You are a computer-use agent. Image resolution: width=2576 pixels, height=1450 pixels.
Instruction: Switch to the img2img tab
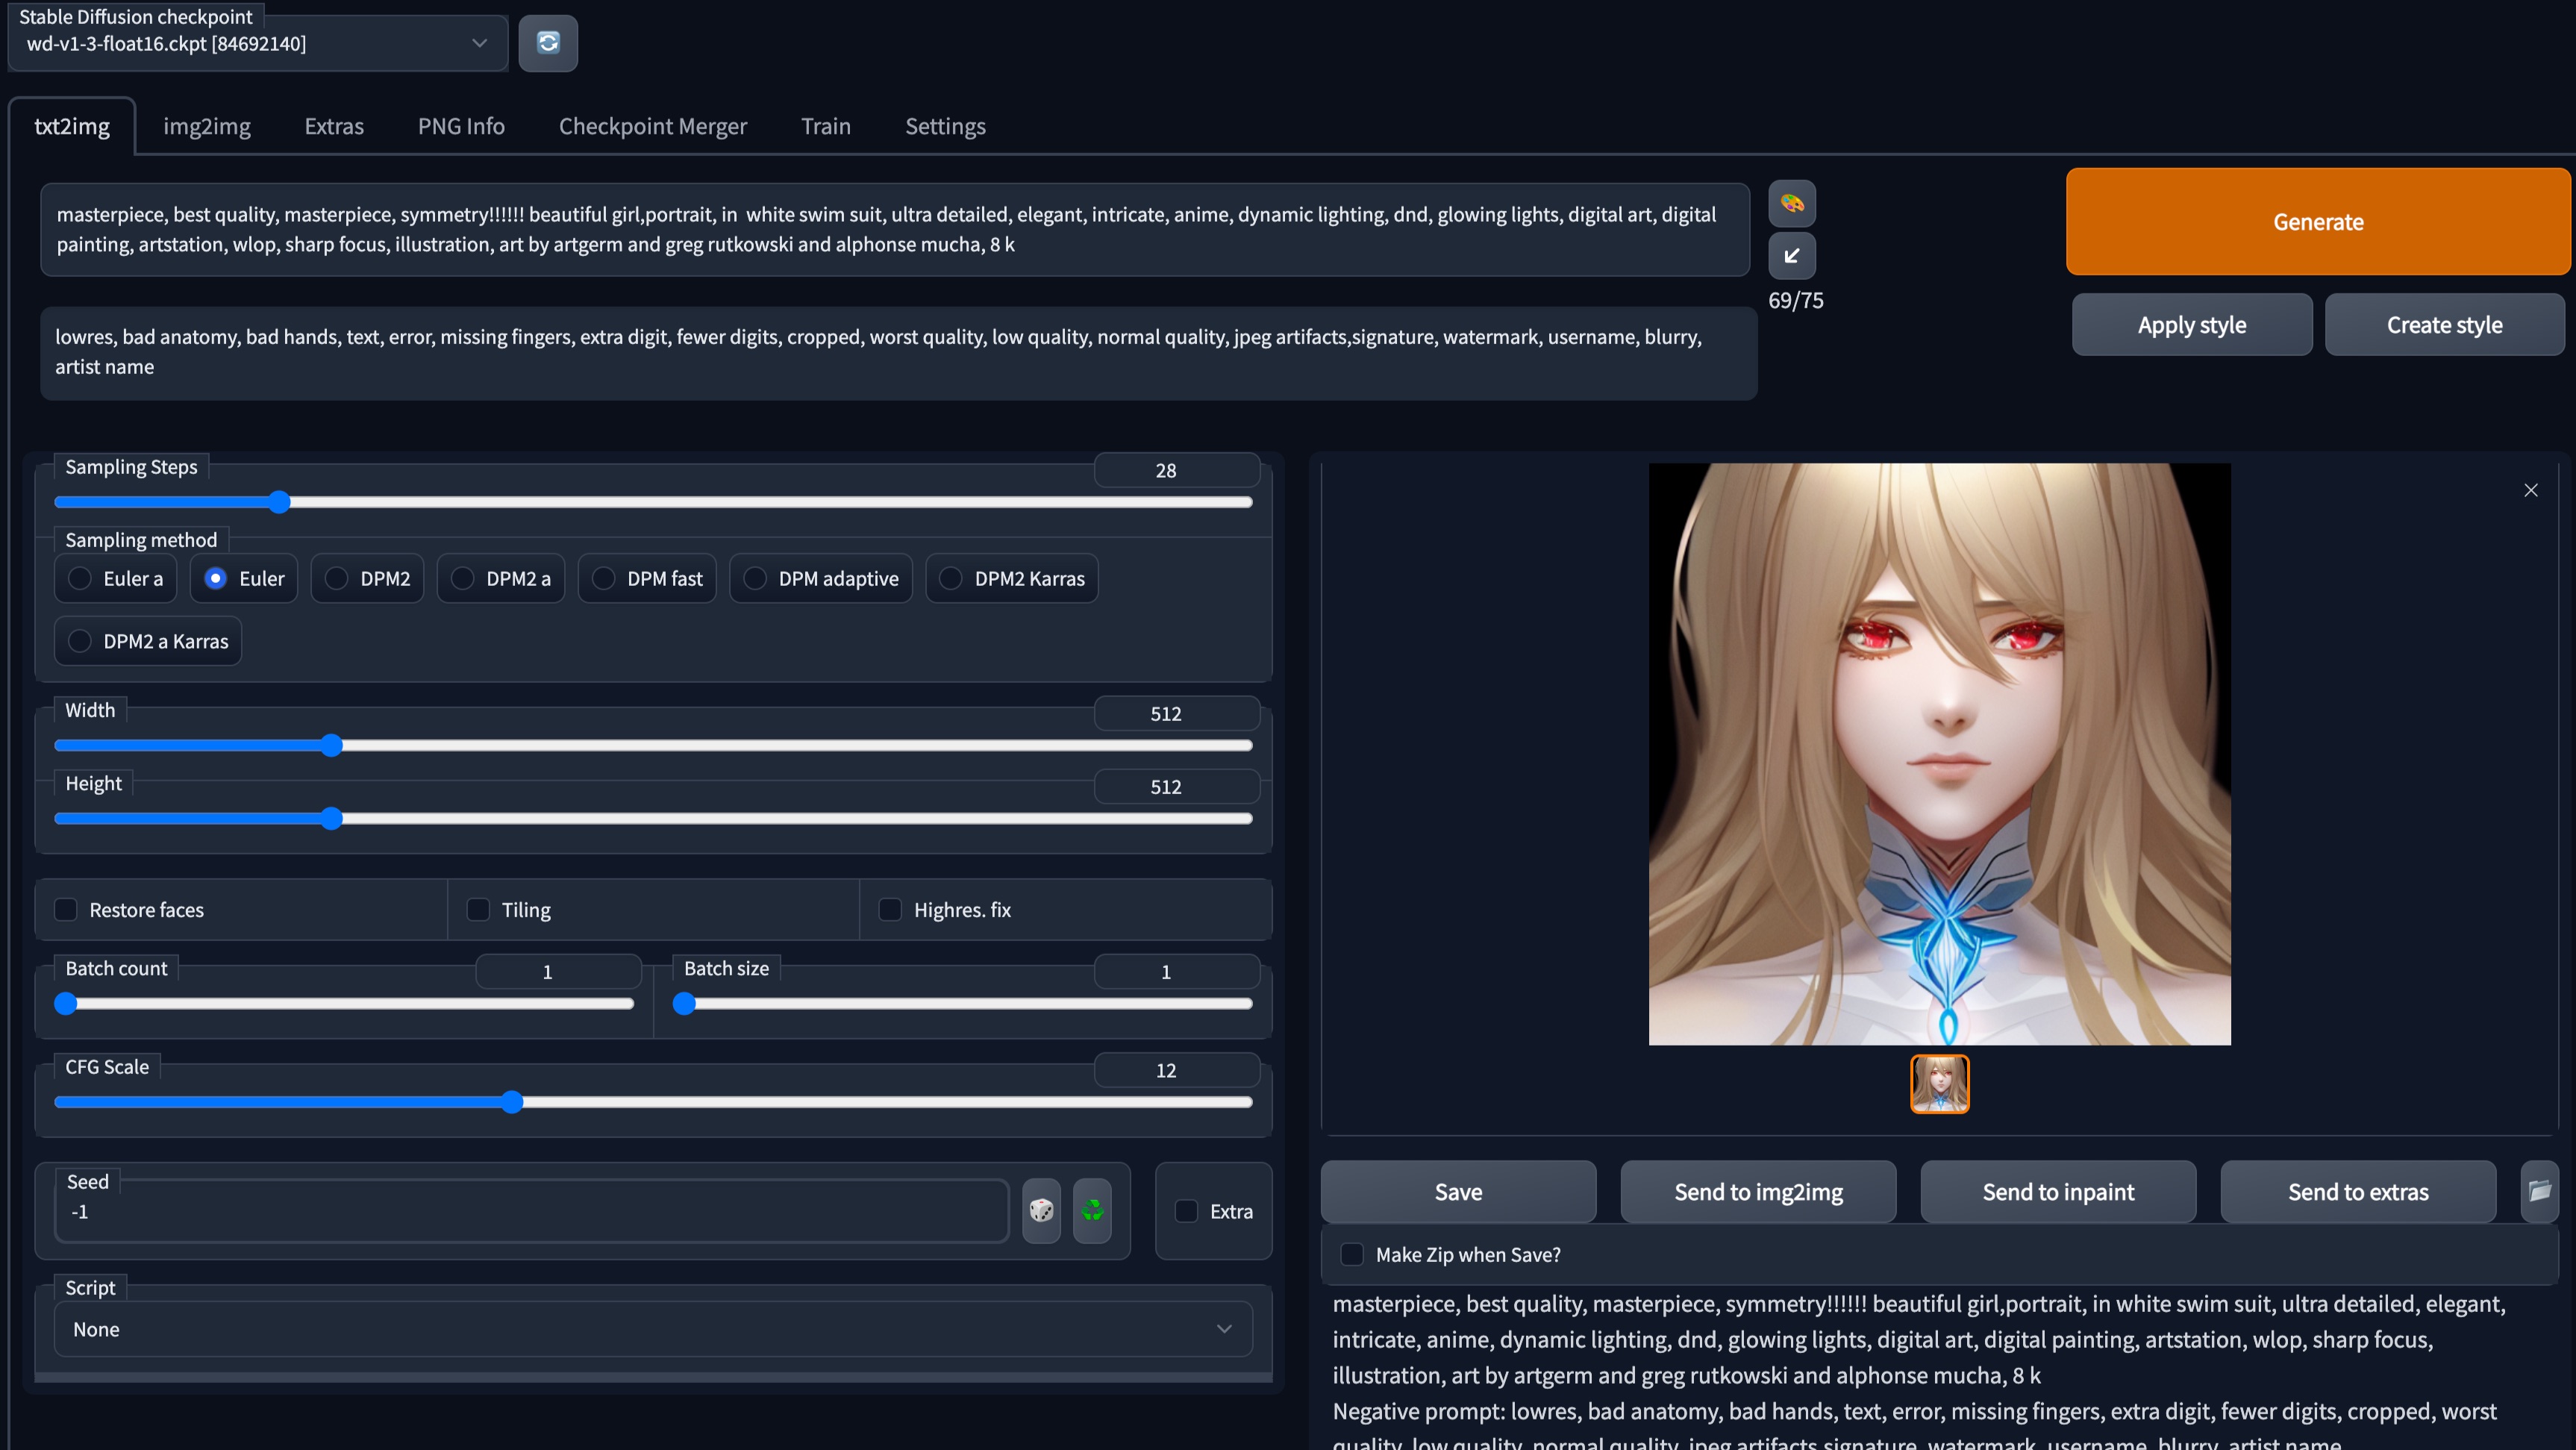tap(207, 126)
